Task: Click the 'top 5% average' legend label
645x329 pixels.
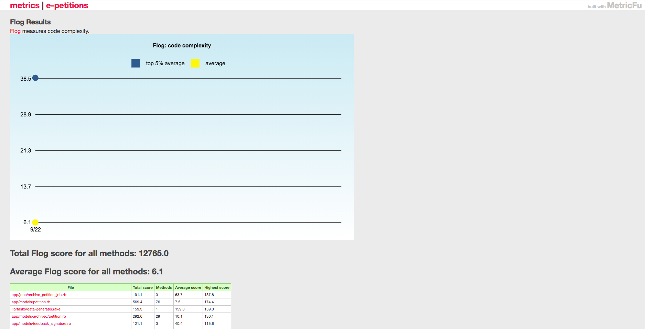Action: point(165,63)
